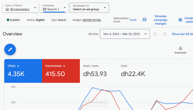Click the campaign settings gear icon

[x=180, y=20]
